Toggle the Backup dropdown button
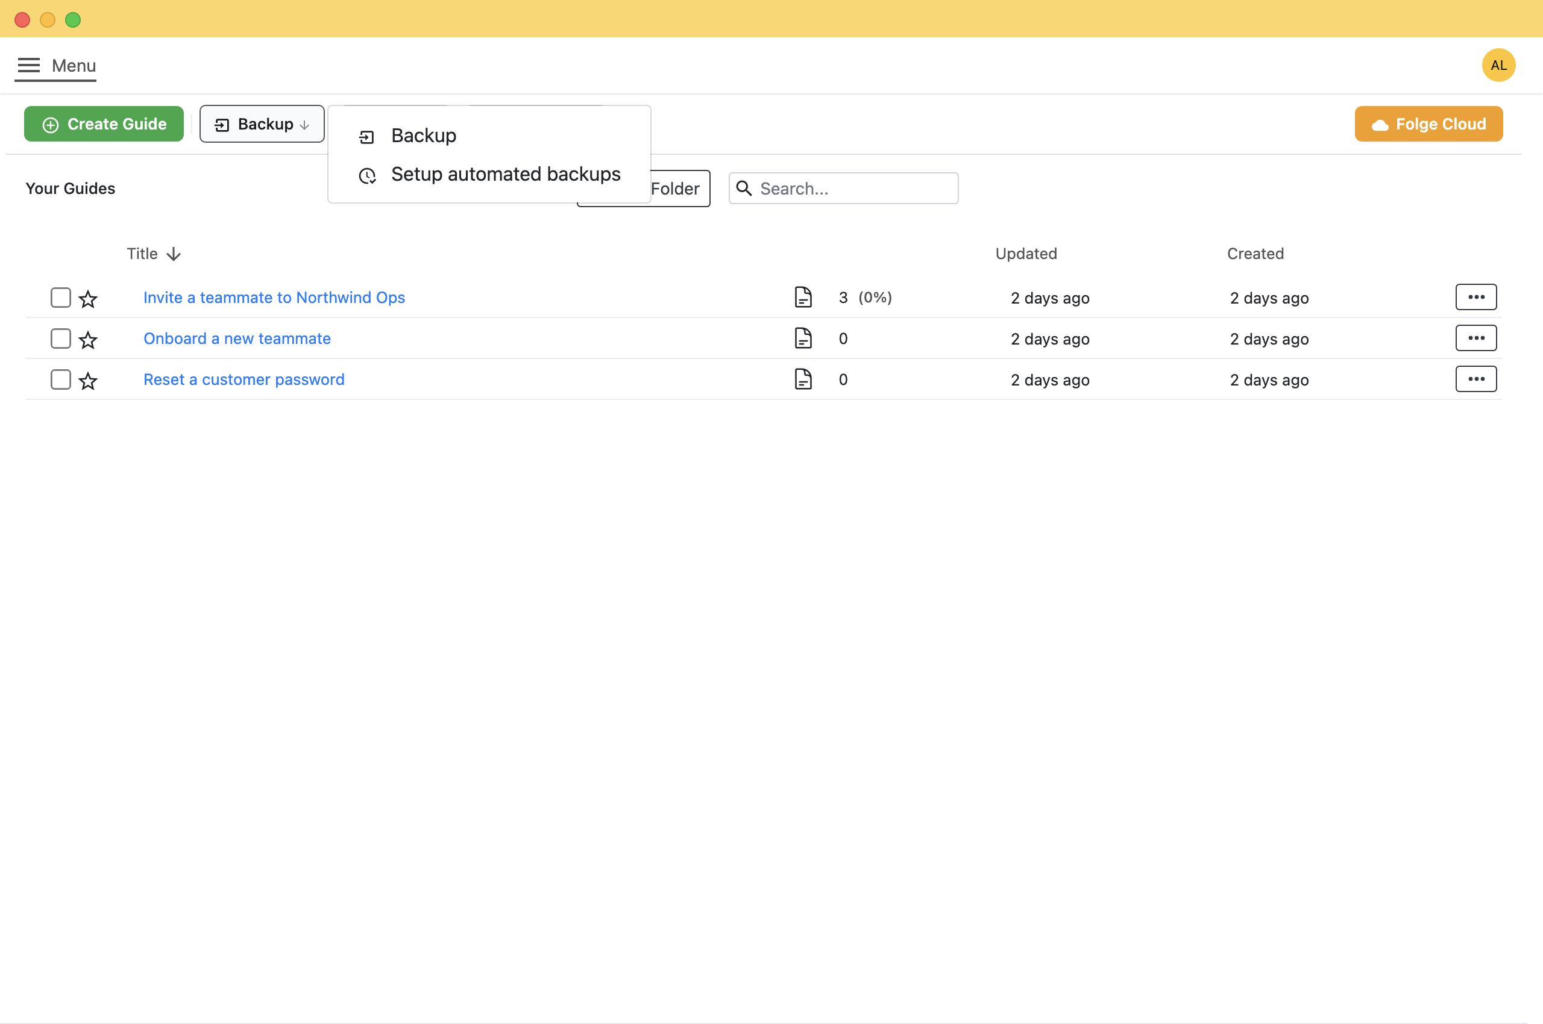 [x=262, y=124]
